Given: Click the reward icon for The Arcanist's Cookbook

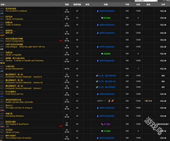Looking at the screenshot, I should click(x=98, y=11).
